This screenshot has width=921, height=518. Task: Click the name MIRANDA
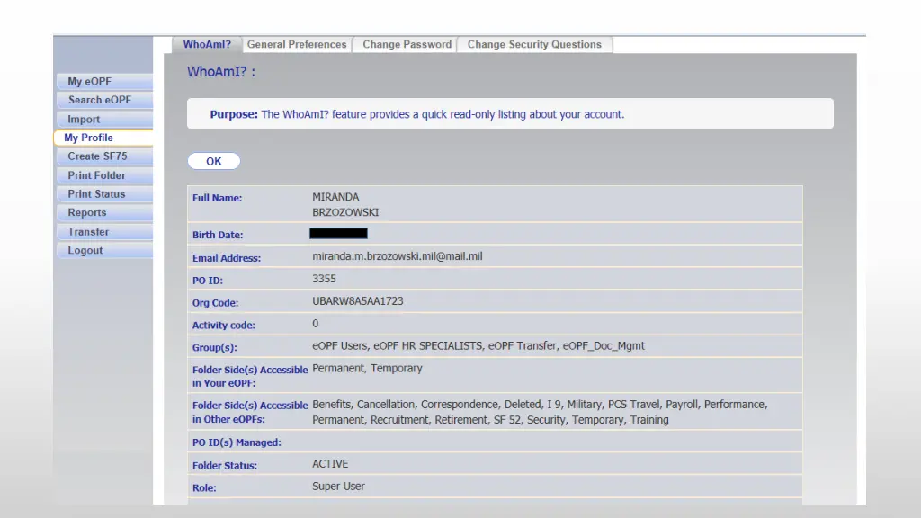[335, 197]
